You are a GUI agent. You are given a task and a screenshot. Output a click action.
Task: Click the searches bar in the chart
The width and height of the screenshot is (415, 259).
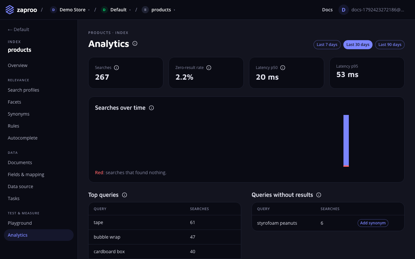[x=346, y=141]
